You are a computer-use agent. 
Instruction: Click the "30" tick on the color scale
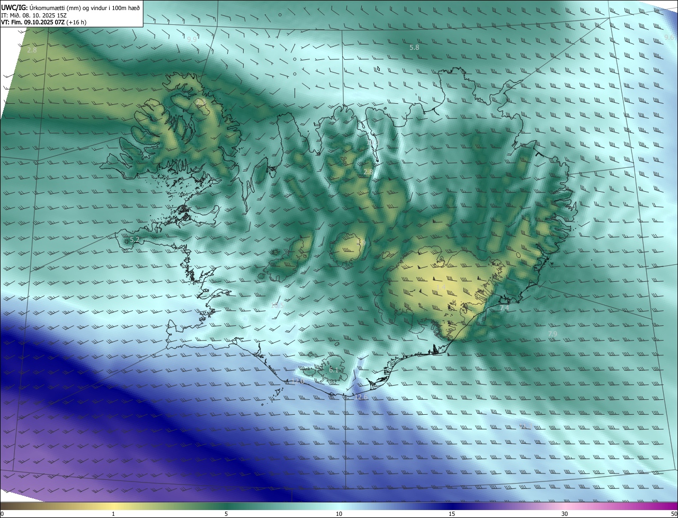[x=565, y=514]
